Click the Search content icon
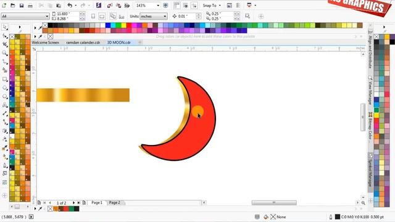395x222 pixels. point(99,6)
